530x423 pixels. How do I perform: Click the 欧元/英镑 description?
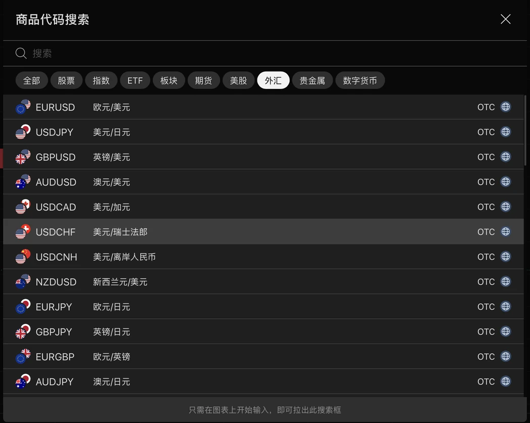point(112,357)
